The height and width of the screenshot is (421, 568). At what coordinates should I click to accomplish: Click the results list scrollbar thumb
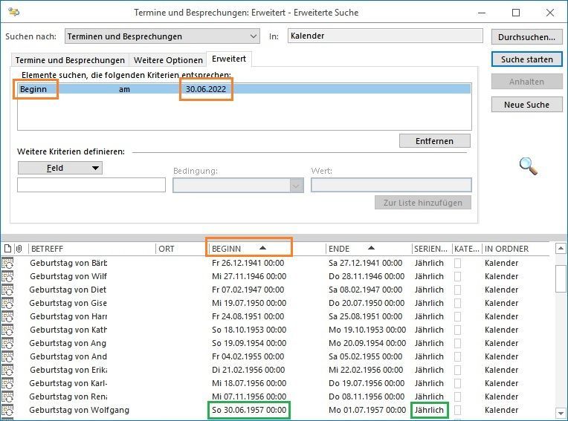561,278
